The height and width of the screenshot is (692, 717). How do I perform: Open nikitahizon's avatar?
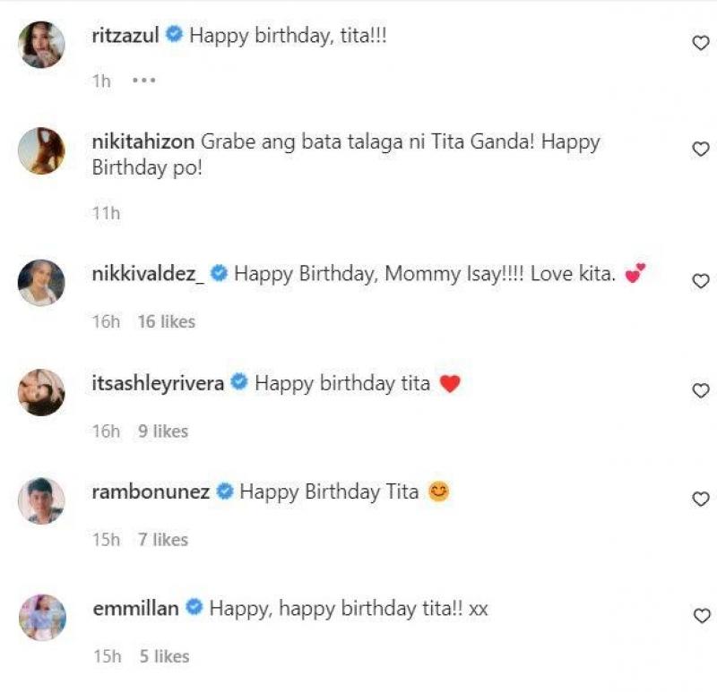[41, 150]
